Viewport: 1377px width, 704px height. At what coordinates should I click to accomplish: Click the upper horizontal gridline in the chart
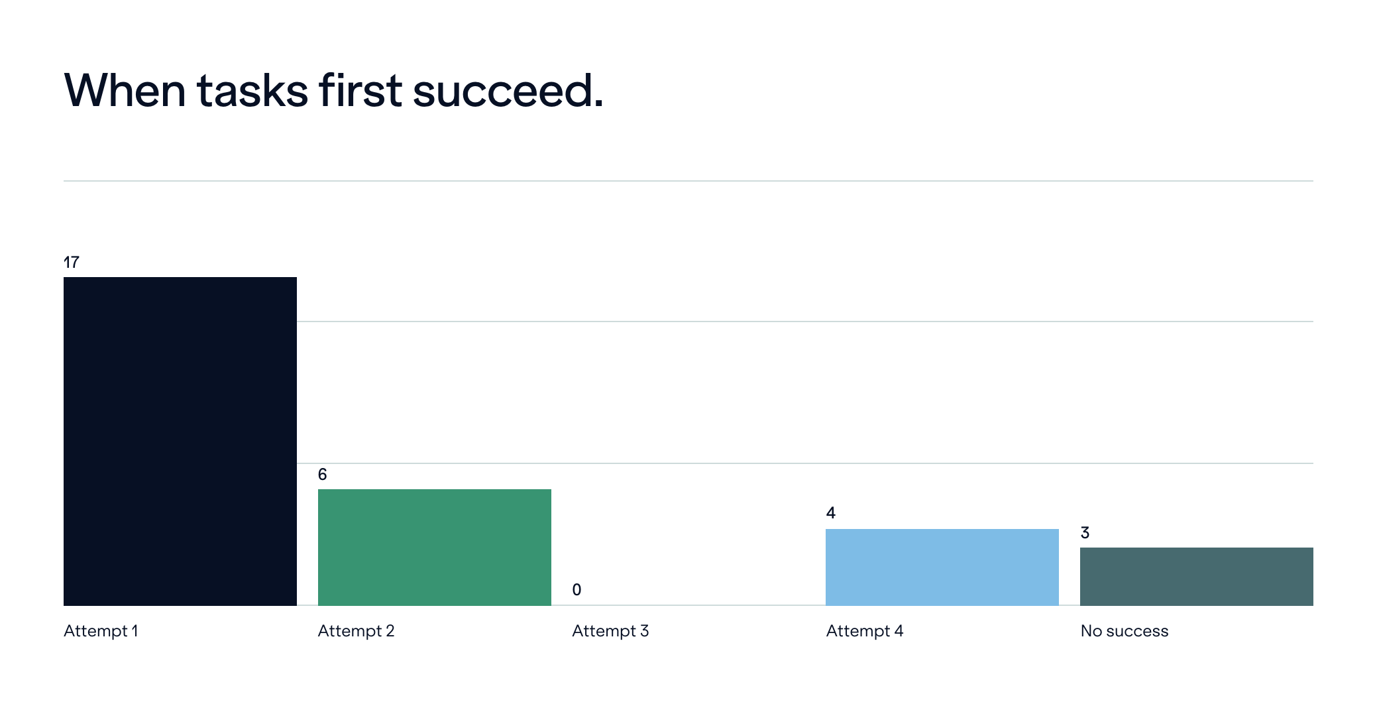click(x=805, y=322)
